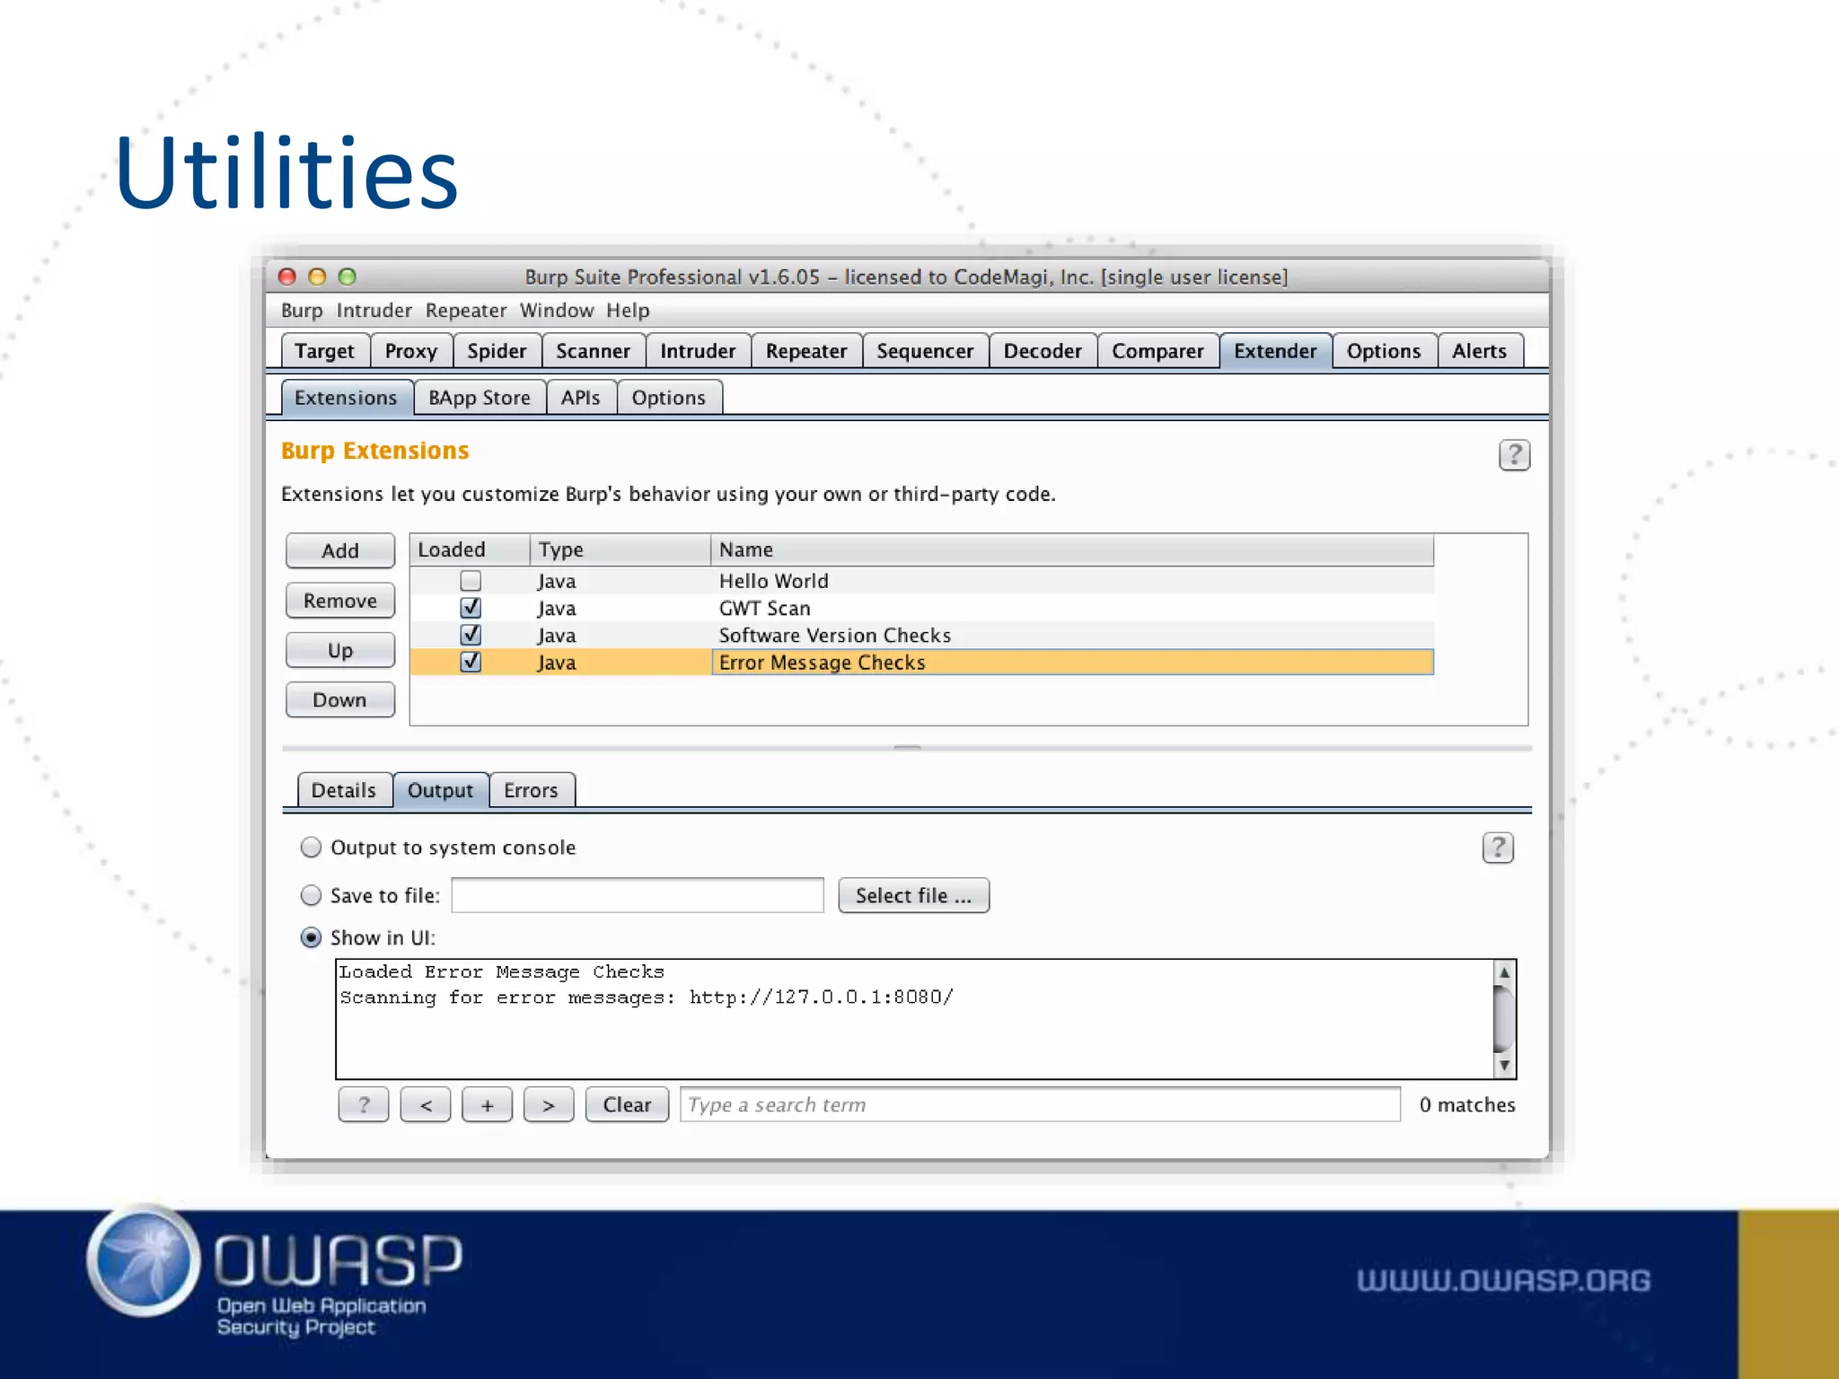Switch to the Target tab

pyautogui.click(x=325, y=351)
